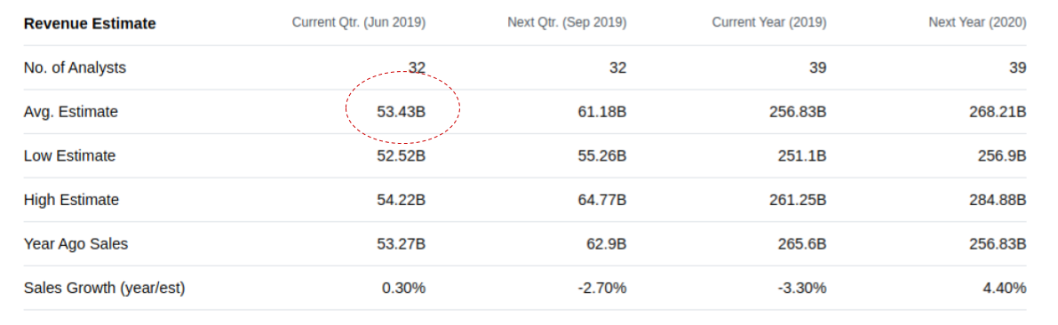
Task: Select the 61.18B next quarter average estimate
Action: pos(602,112)
